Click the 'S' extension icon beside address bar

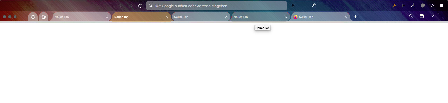[293, 6]
